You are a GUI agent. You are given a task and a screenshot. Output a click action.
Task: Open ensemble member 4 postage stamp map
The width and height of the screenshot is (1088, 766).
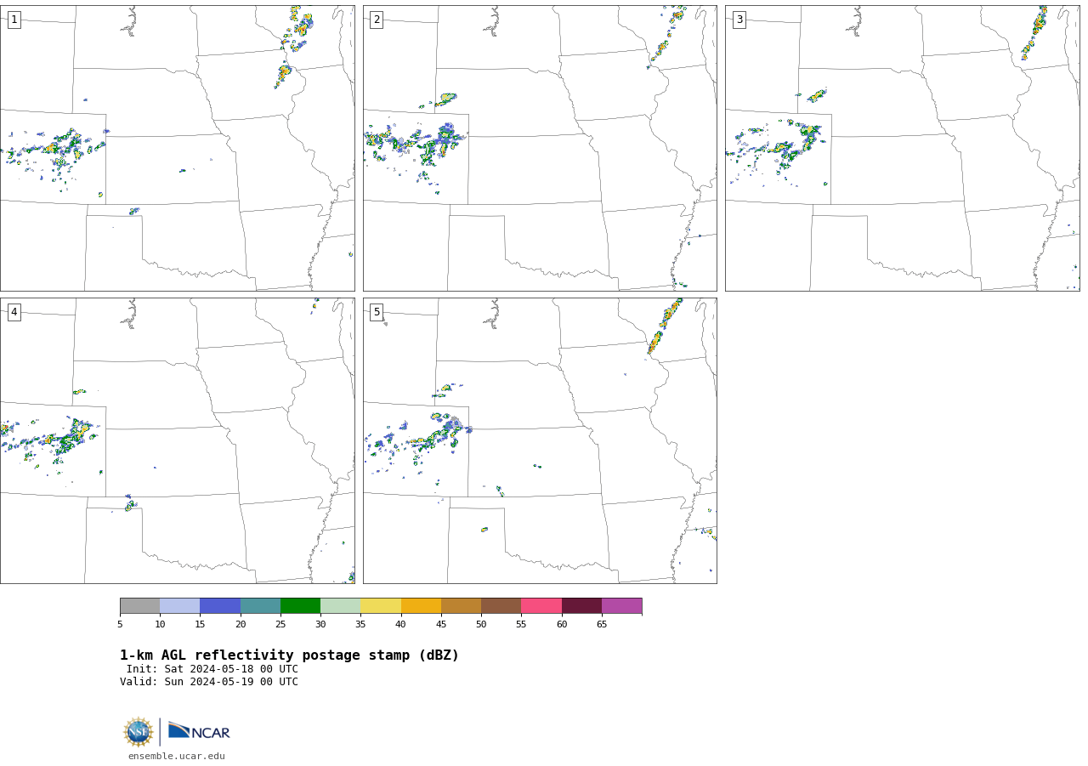[x=177, y=440]
